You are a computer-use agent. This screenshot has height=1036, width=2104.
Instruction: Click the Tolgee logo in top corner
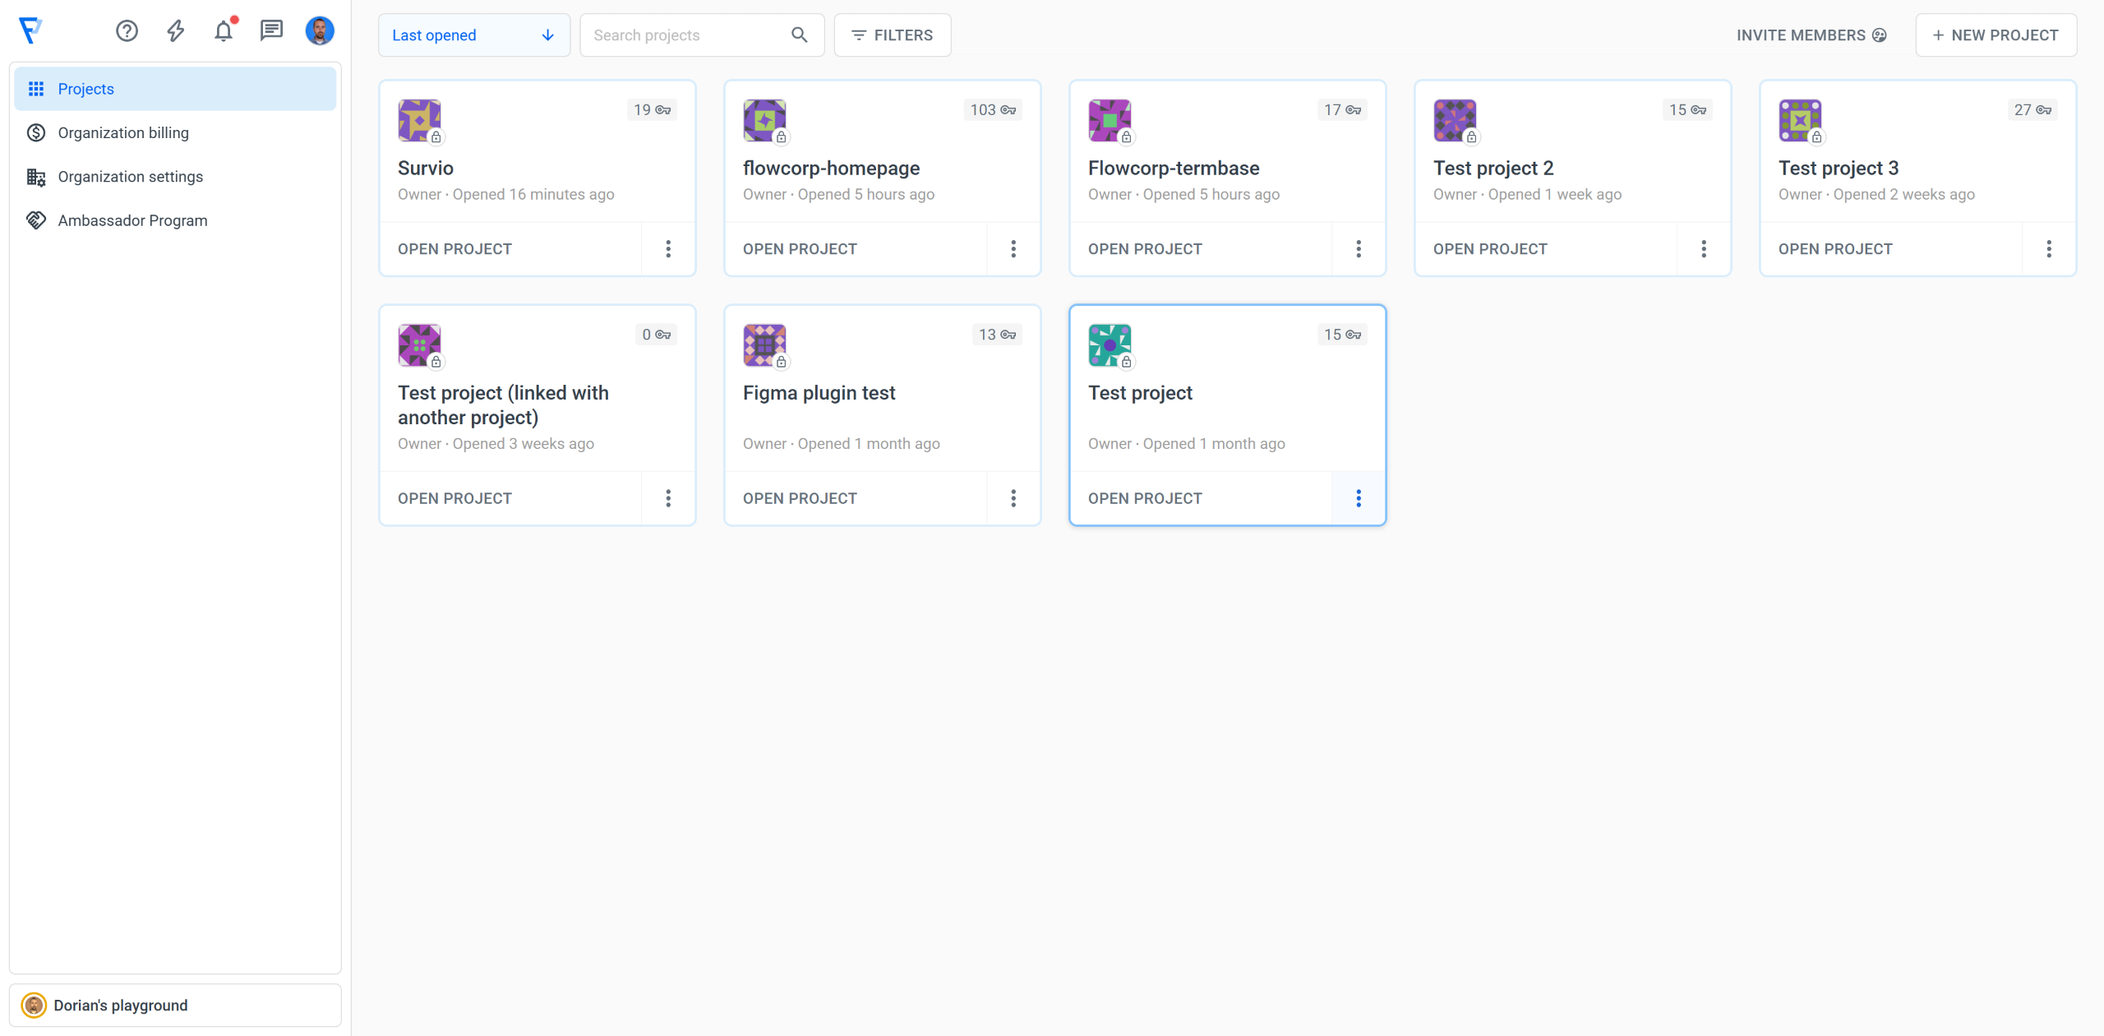(x=30, y=30)
